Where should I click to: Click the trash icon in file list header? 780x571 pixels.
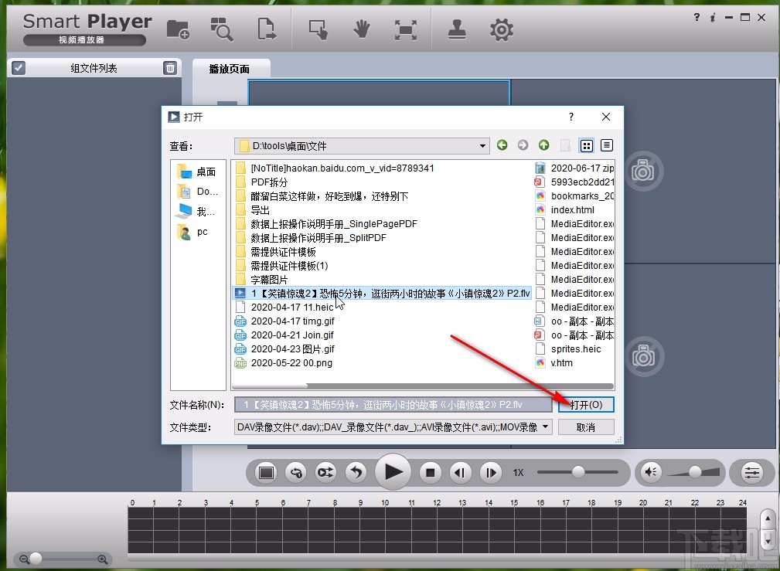169,68
